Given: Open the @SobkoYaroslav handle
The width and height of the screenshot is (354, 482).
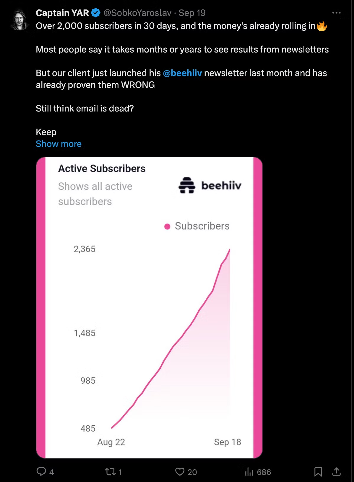Looking at the screenshot, I should tap(137, 13).
